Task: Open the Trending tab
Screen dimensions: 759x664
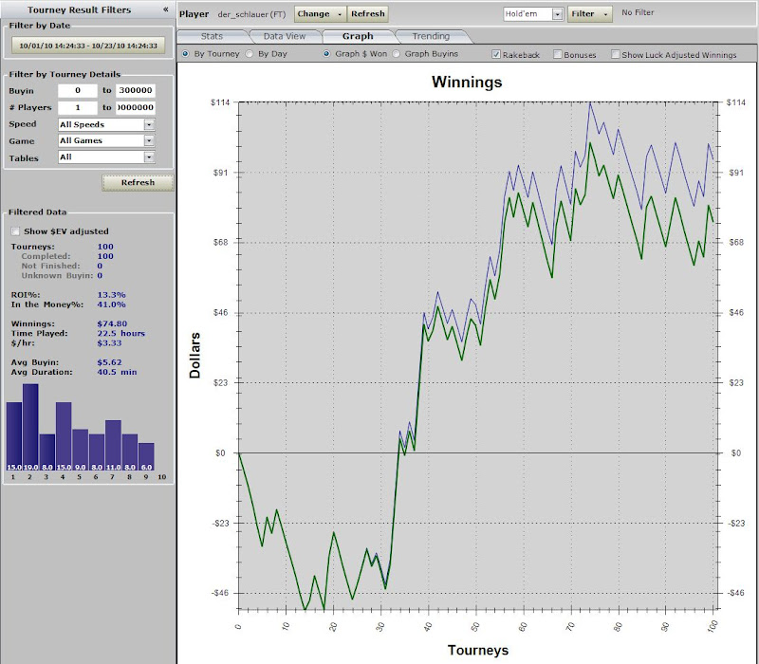Action: pyautogui.click(x=431, y=36)
